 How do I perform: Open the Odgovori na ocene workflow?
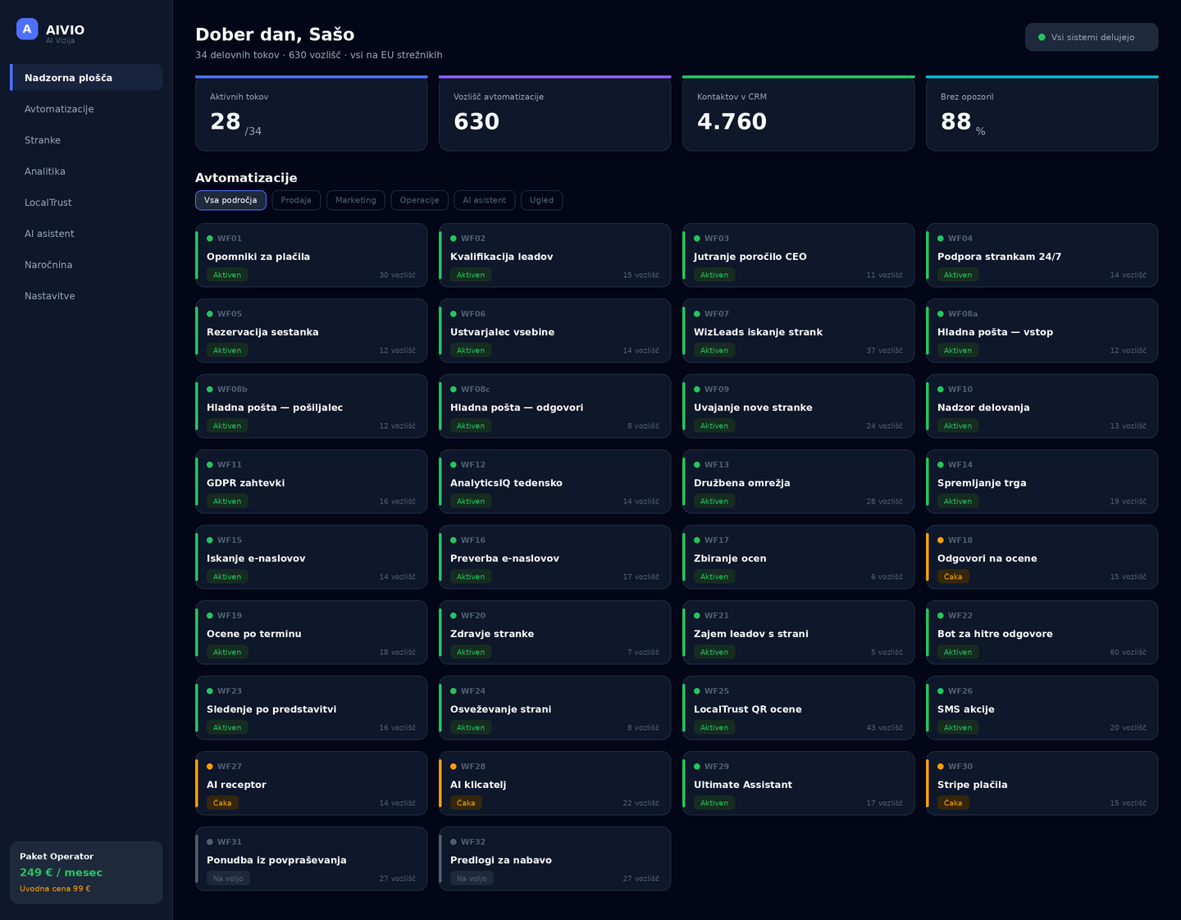pos(1042,557)
